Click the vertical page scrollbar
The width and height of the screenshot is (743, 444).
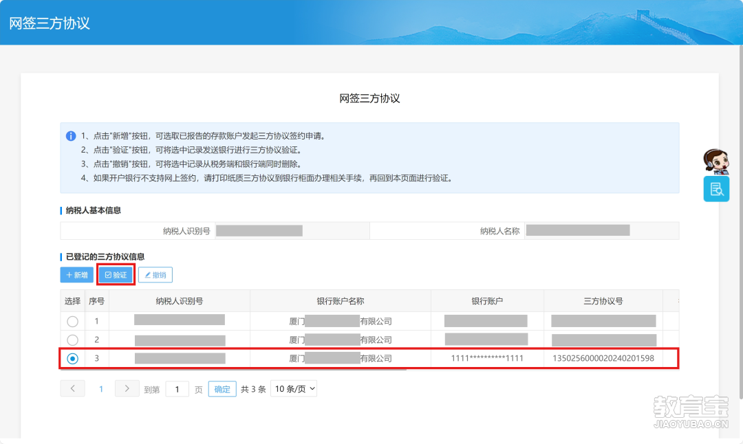click(x=741, y=222)
